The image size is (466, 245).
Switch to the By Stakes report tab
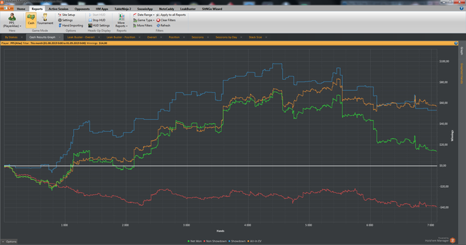[x=11, y=37]
